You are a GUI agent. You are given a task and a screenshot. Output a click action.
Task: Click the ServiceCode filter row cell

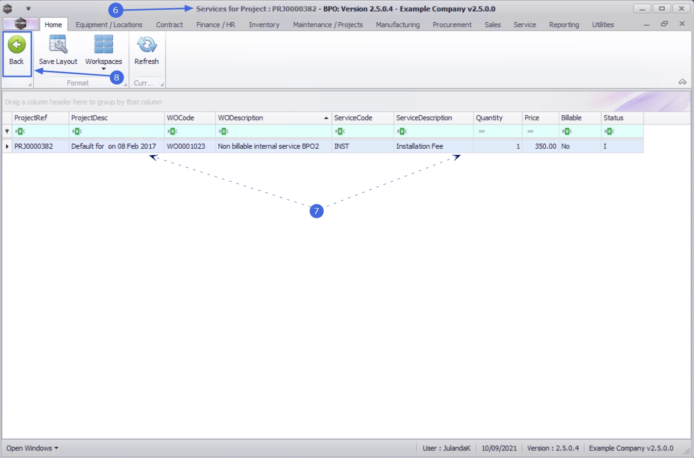click(x=363, y=132)
